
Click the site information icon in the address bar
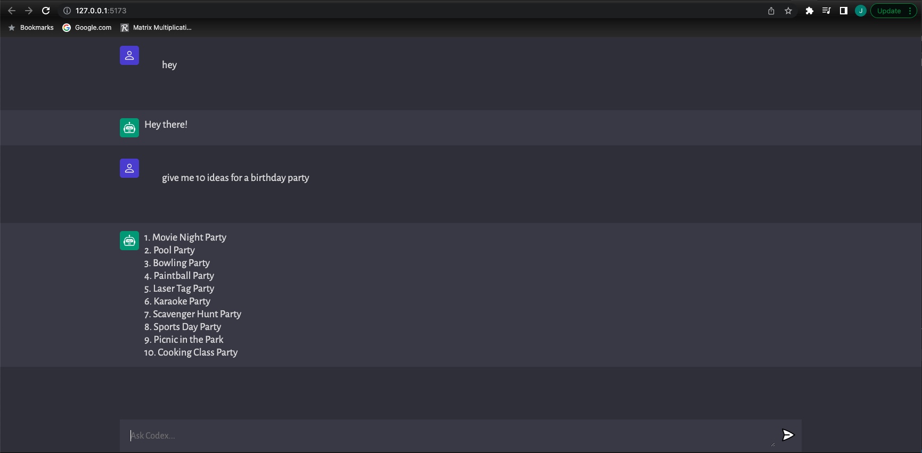pos(66,10)
